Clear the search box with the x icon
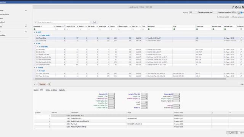 click(35, 22)
